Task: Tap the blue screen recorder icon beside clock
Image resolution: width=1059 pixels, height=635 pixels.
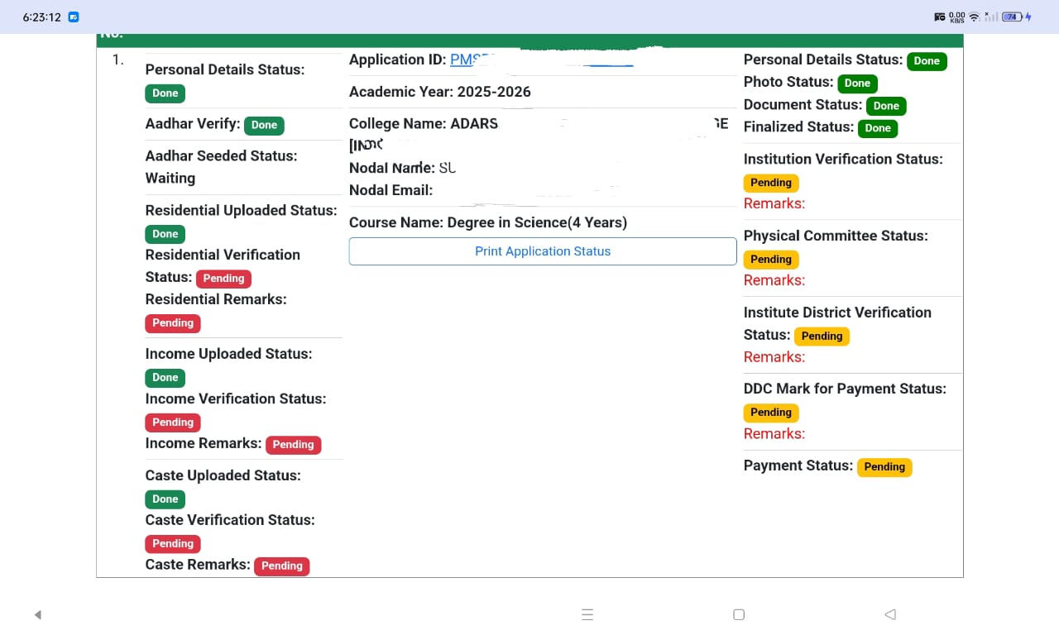Action: 74,17
